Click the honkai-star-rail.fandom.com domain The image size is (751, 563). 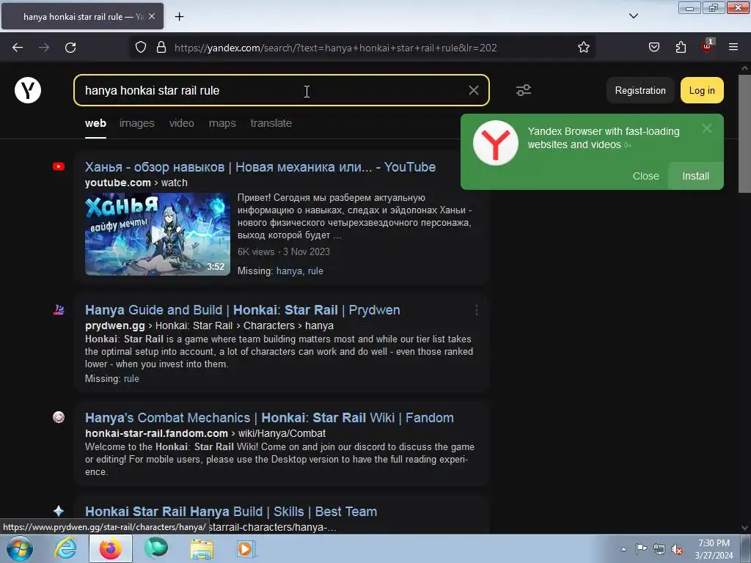point(156,433)
